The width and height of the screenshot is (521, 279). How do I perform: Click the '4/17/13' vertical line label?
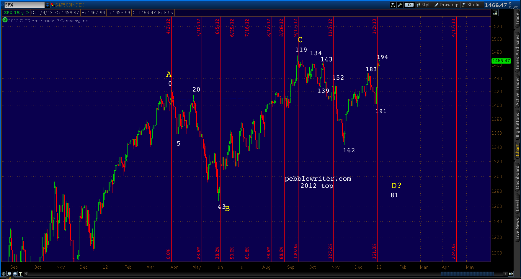[x=453, y=28]
